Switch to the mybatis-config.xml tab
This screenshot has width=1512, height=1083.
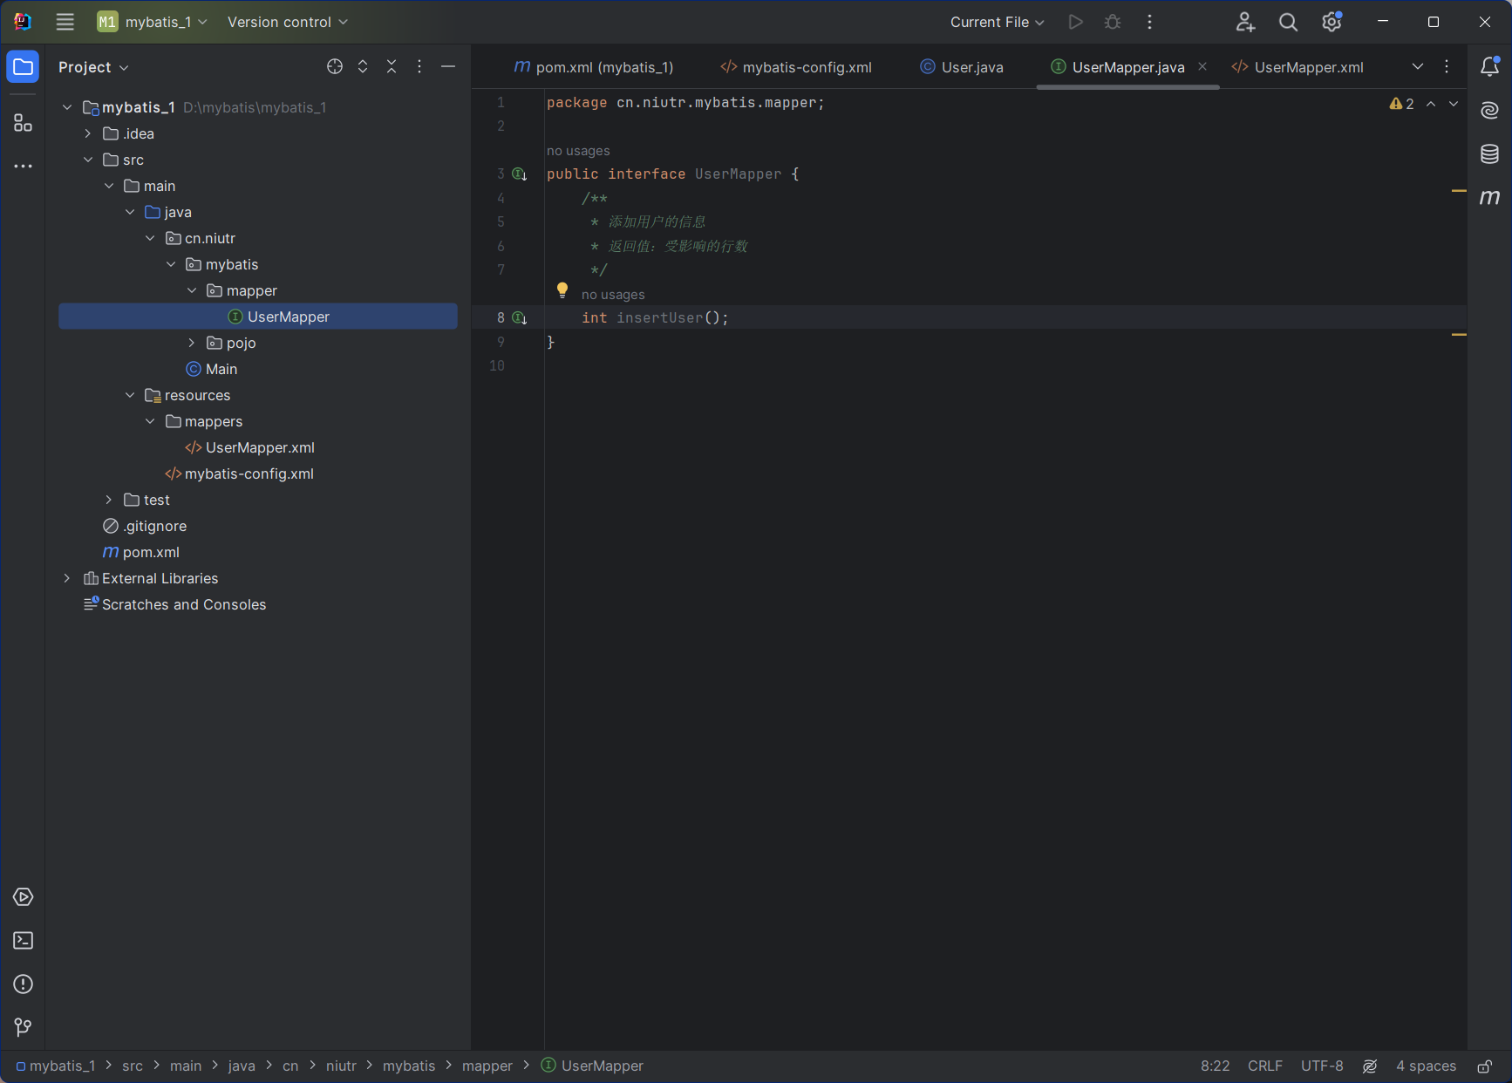(x=796, y=67)
